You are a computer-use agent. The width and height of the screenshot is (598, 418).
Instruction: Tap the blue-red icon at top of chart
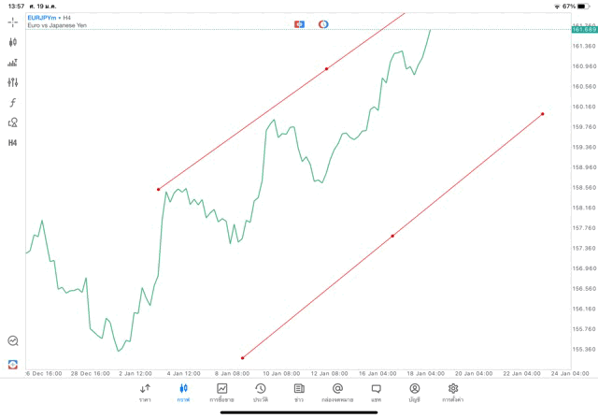coord(299,23)
